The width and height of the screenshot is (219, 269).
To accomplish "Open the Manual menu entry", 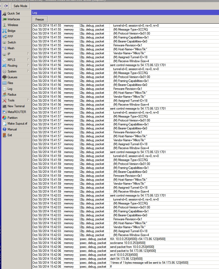I will pos(16,129).
